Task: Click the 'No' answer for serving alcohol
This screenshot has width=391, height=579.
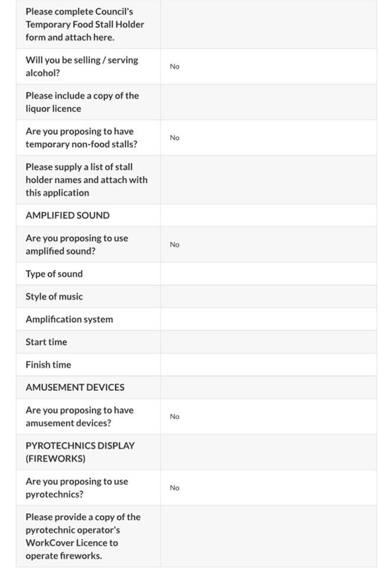Action: (x=175, y=66)
